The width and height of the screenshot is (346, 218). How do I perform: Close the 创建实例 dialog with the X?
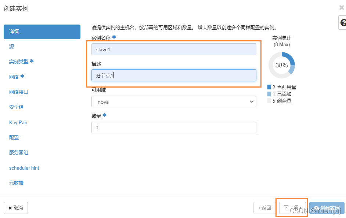(x=341, y=7)
